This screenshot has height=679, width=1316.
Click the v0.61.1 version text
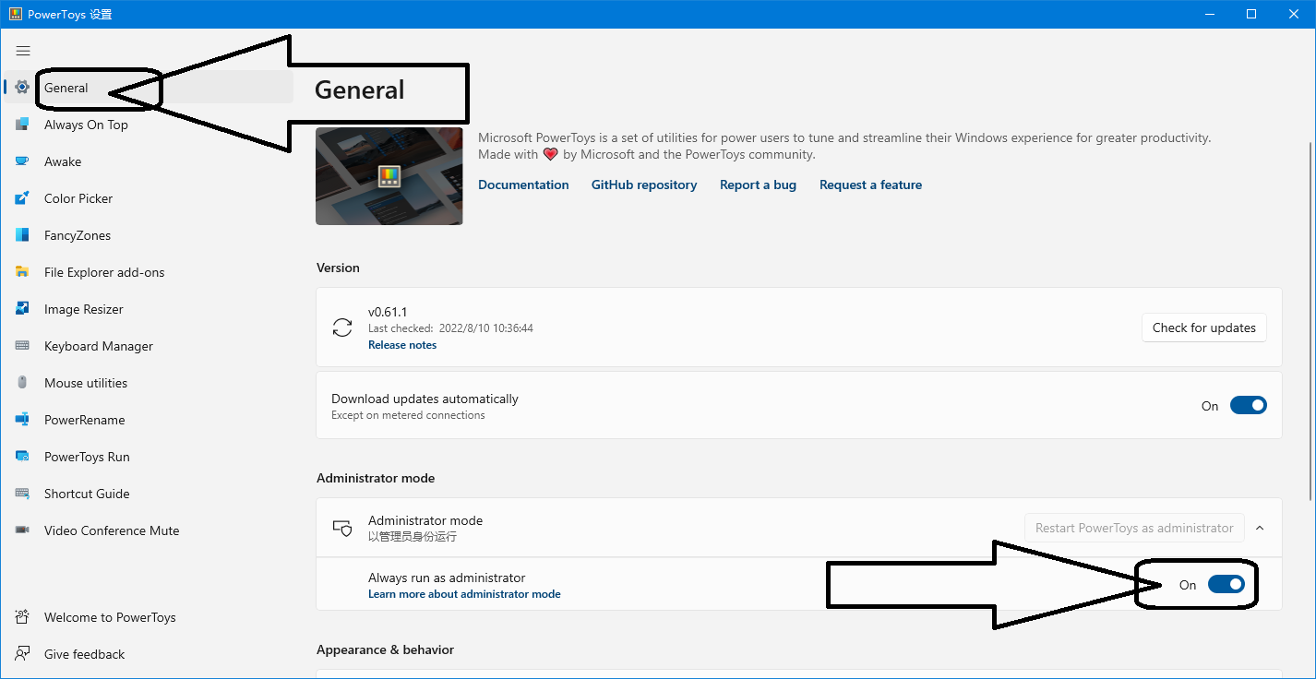pos(386,313)
